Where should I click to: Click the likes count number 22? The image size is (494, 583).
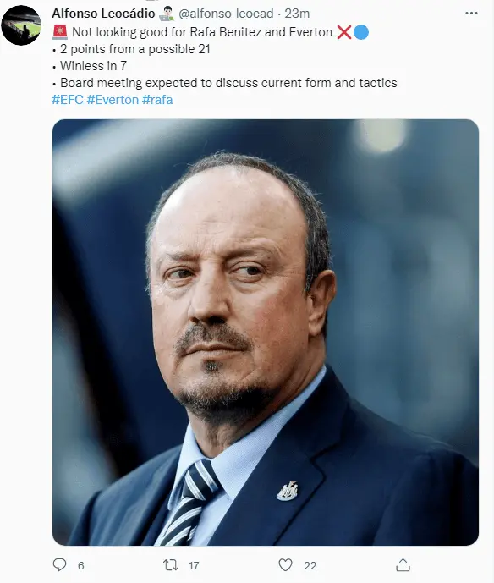(310, 565)
